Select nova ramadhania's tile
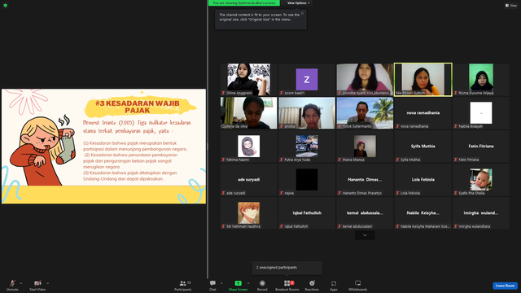Image resolution: width=521 pixels, height=293 pixels. (423, 113)
